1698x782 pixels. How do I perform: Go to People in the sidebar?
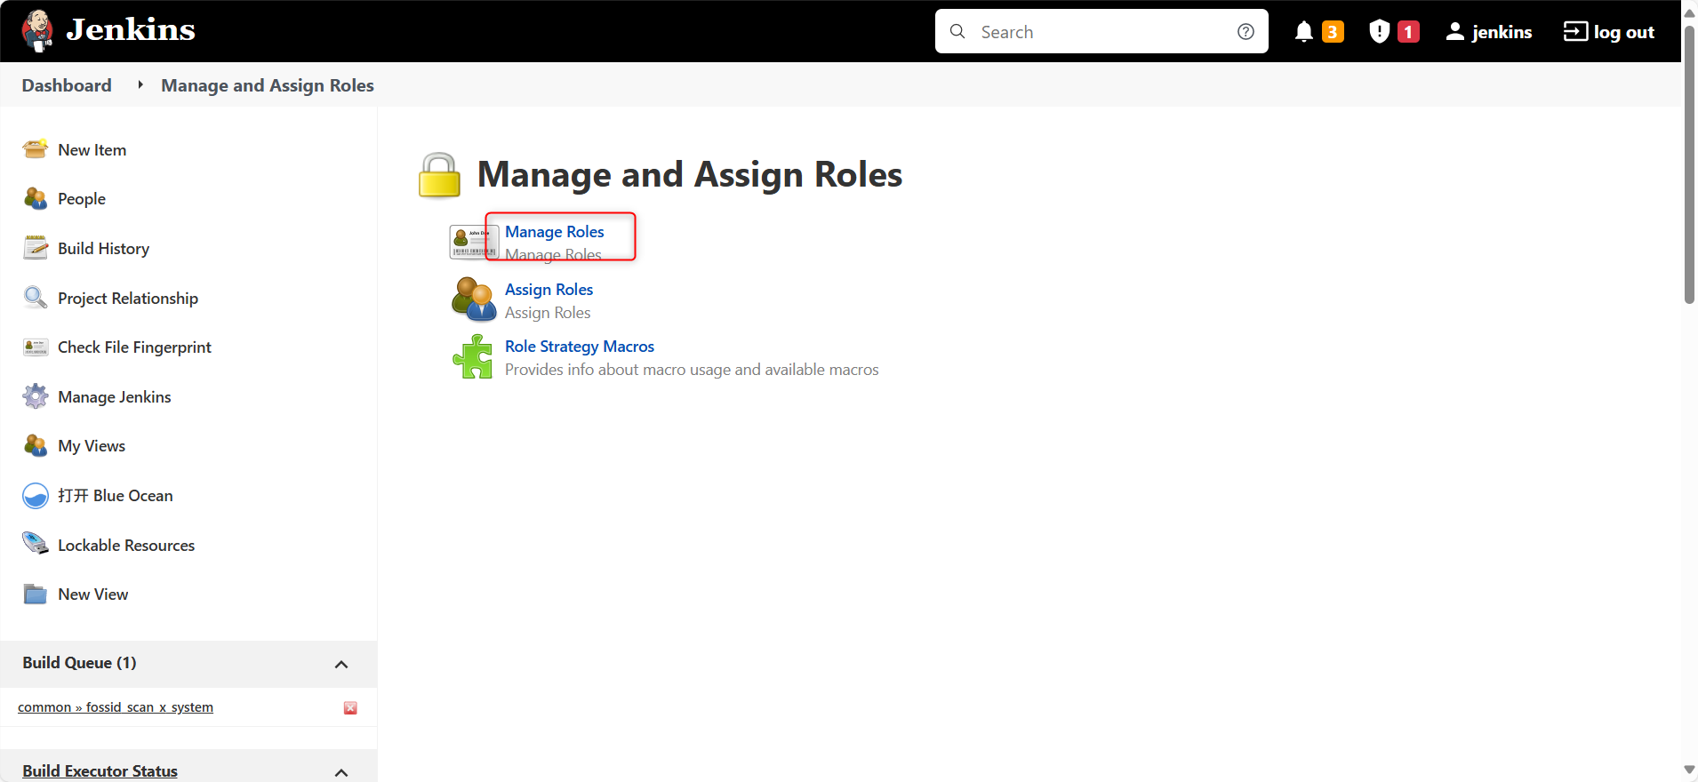click(x=82, y=199)
